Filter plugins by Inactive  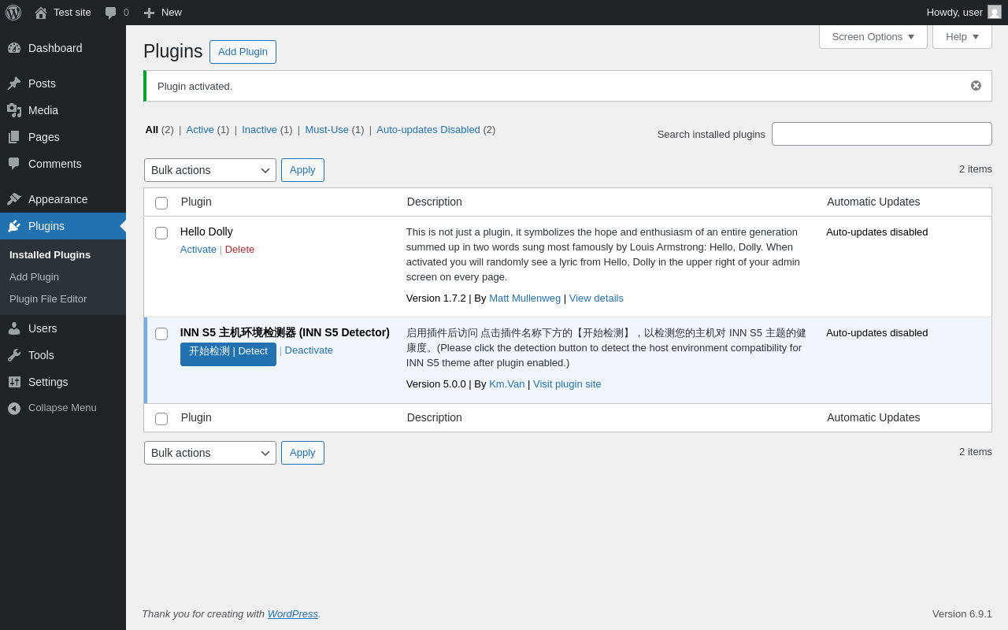click(x=259, y=130)
